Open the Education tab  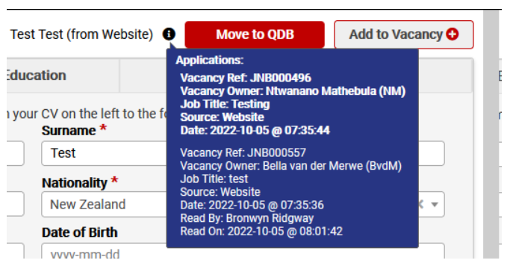(36, 75)
